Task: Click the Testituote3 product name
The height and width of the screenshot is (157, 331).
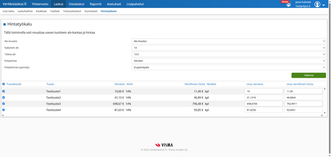Action: click(53, 104)
